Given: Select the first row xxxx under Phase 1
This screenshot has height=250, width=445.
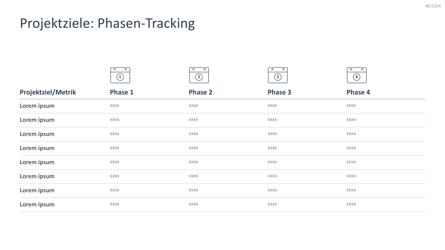Looking at the screenshot, I should pos(115,106).
